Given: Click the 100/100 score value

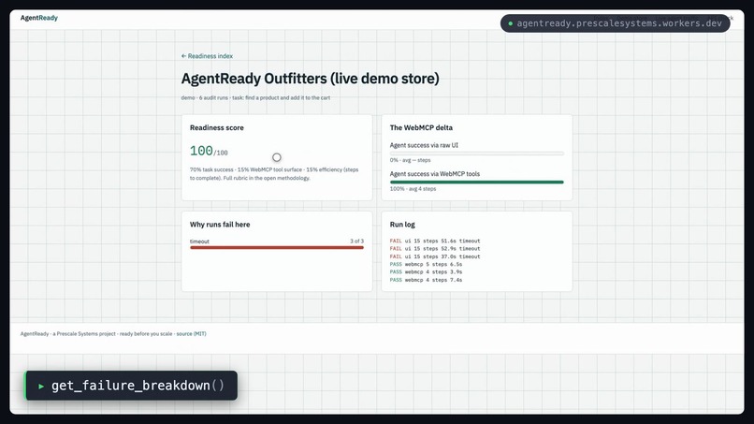Looking at the screenshot, I should (209, 151).
